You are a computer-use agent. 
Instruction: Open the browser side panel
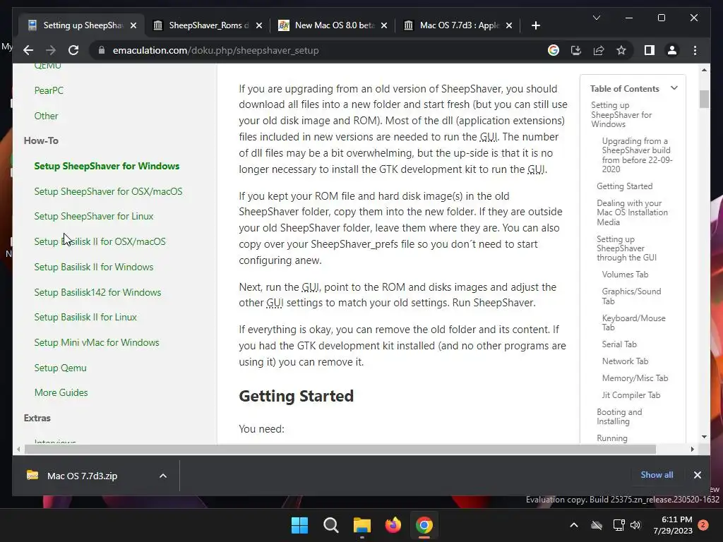click(650, 50)
